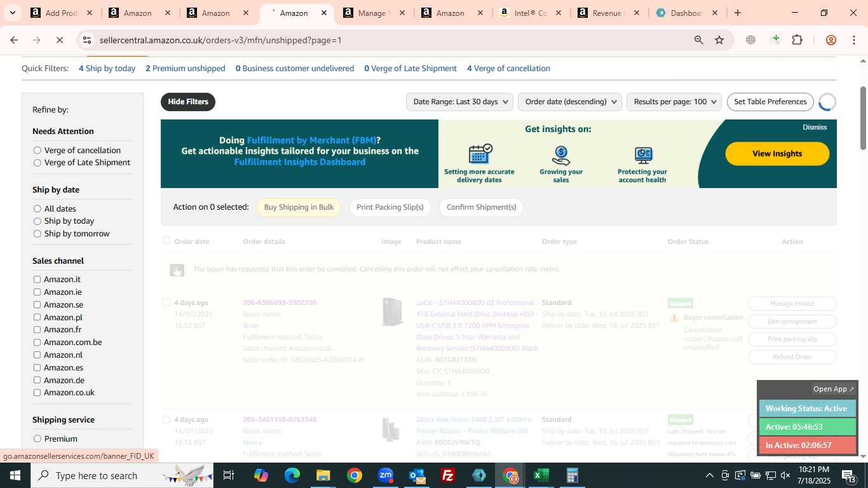Check the Amazon.com.be sales channel
The image size is (868, 488).
[x=37, y=342]
